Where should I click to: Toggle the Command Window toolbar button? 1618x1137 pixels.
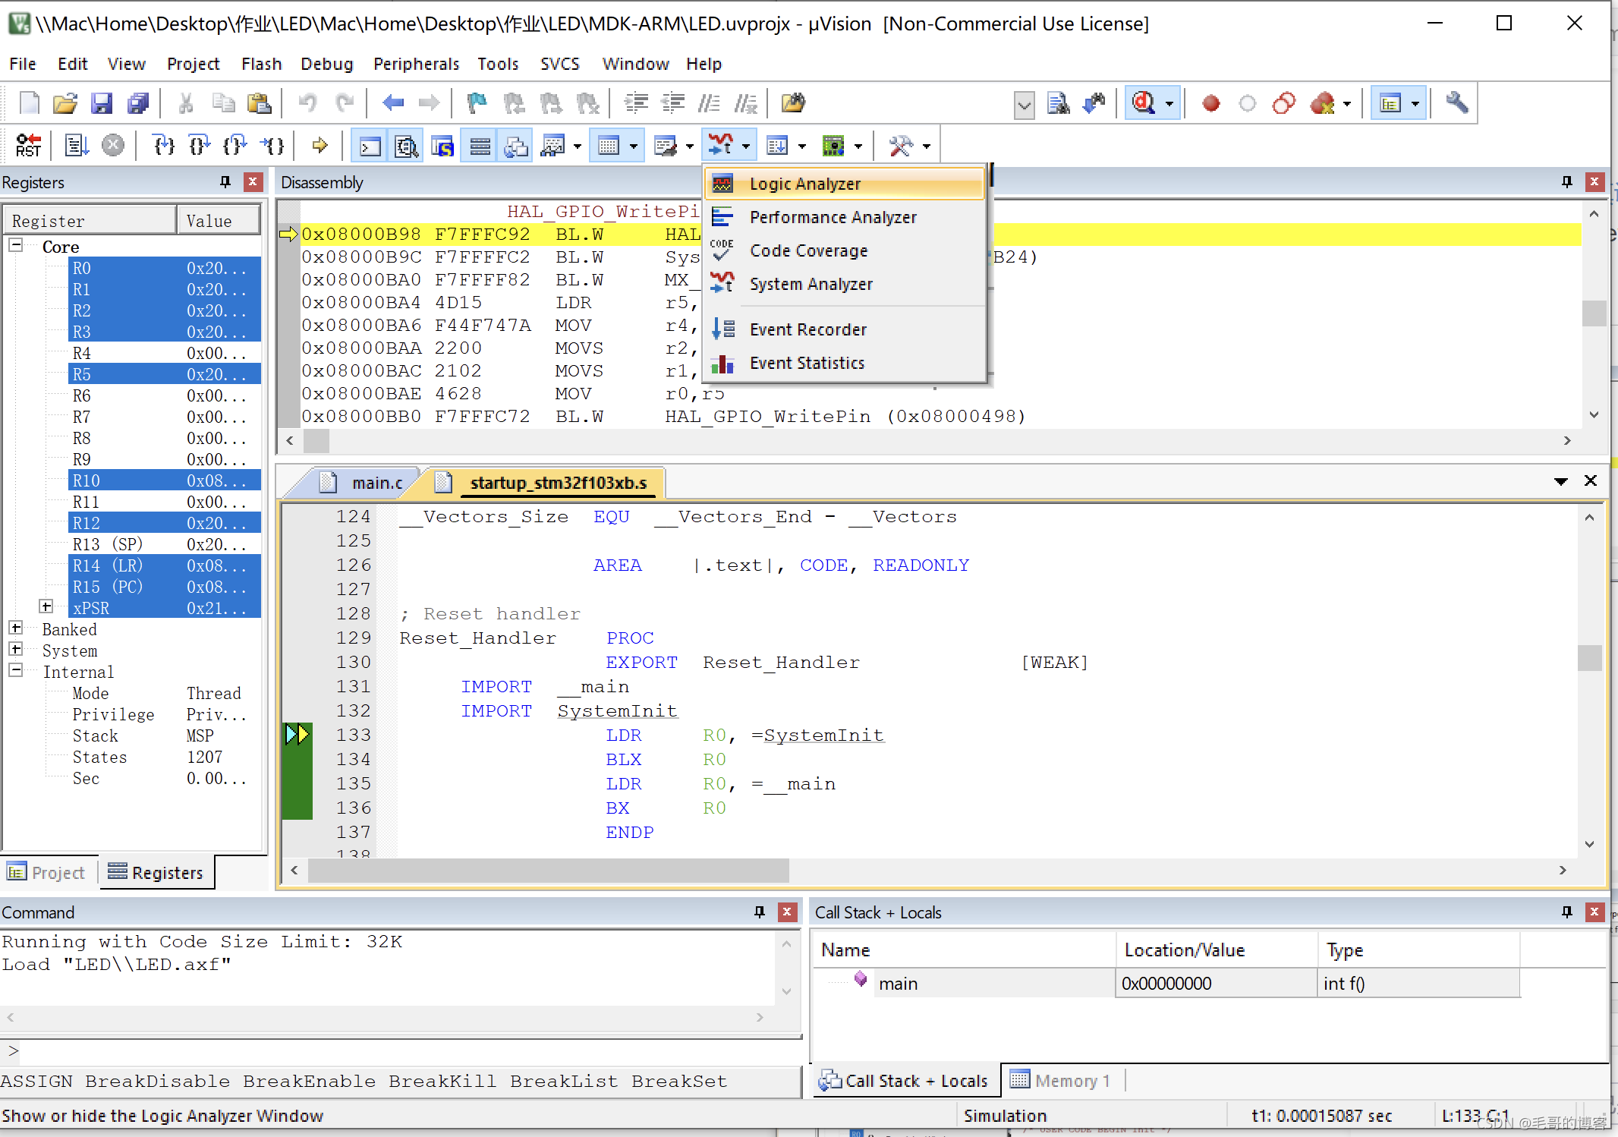point(370,145)
